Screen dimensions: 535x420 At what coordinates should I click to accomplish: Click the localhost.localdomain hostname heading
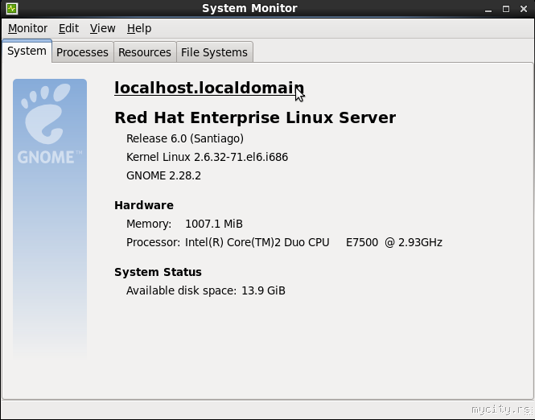[208, 88]
